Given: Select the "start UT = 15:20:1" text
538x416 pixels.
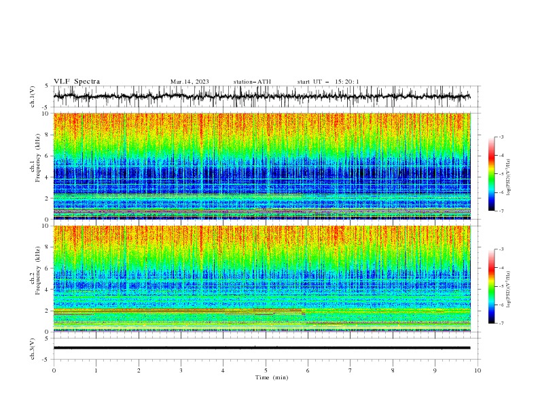Looking at the screenshot, I should pos(328,82).
